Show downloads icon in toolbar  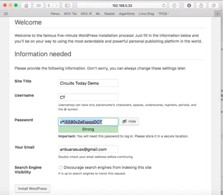[x=189, y=5]
